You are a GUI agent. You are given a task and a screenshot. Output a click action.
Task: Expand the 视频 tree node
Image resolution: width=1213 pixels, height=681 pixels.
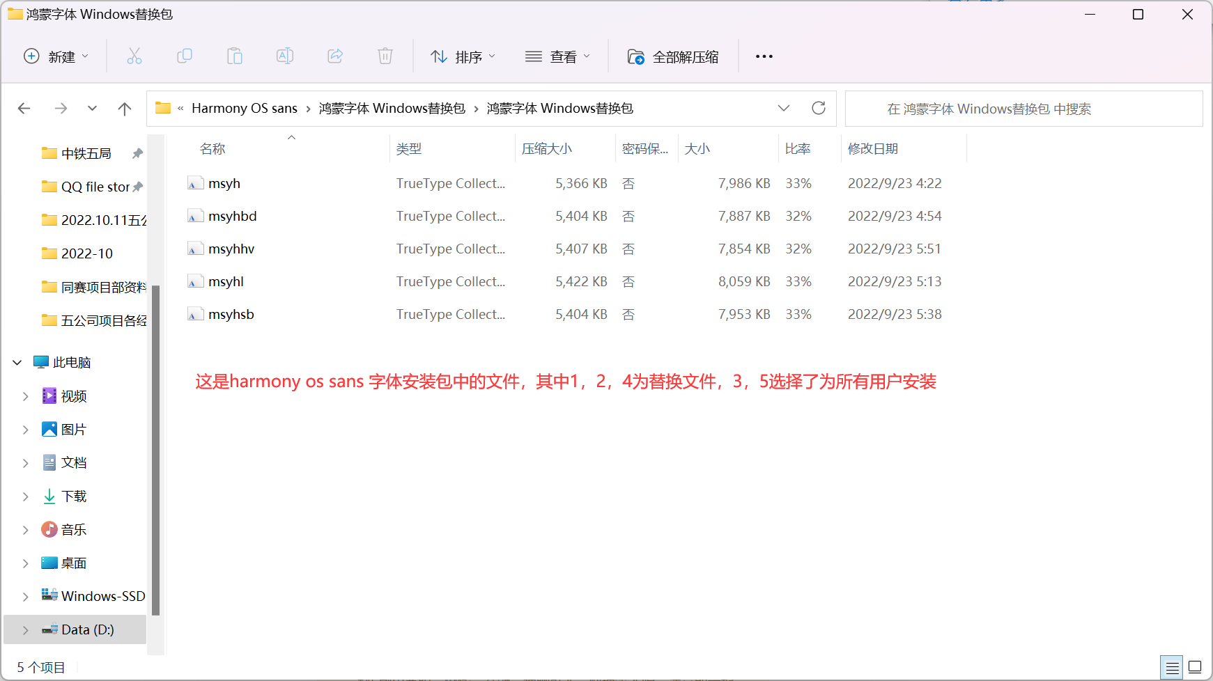(26, 396)
